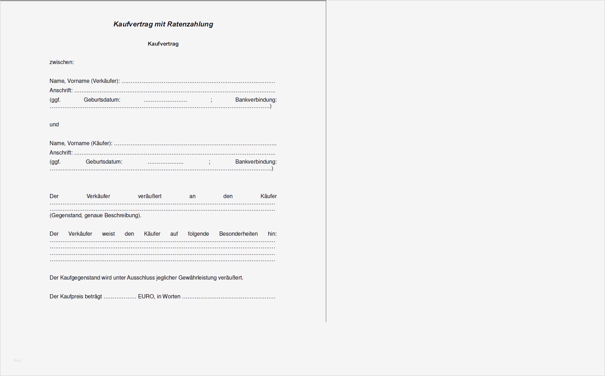Click the word "weist"
This screenshot has width=605, height=376.
pyautogui.click(x=108, y=234)
